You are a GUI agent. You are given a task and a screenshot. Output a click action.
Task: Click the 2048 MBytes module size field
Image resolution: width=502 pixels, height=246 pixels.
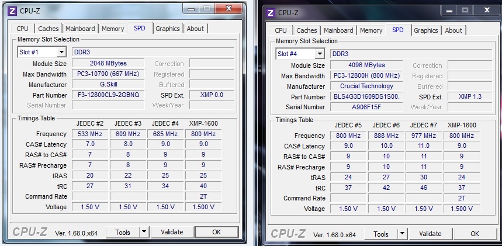tap(108, 64)
